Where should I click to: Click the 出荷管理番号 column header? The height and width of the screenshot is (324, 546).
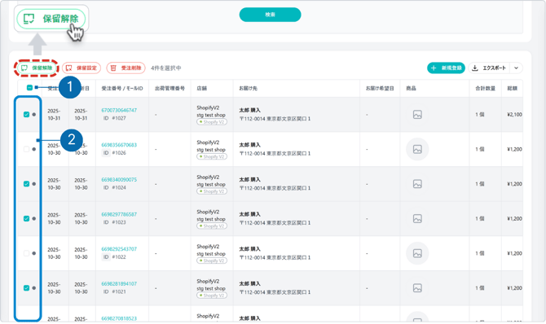170,89
